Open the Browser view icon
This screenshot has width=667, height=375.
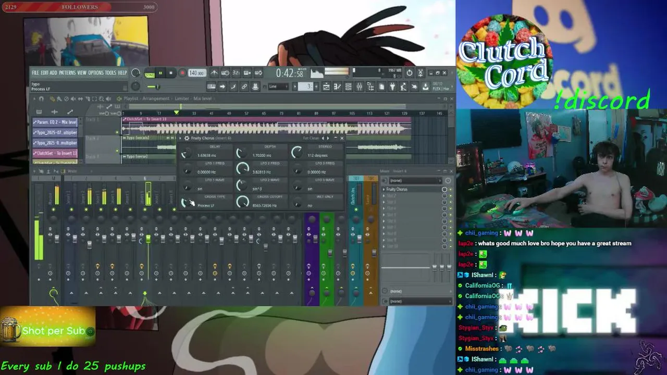370,86
